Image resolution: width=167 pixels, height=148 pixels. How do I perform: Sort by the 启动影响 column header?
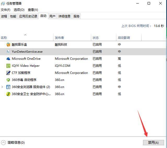[x=129, y=37]
